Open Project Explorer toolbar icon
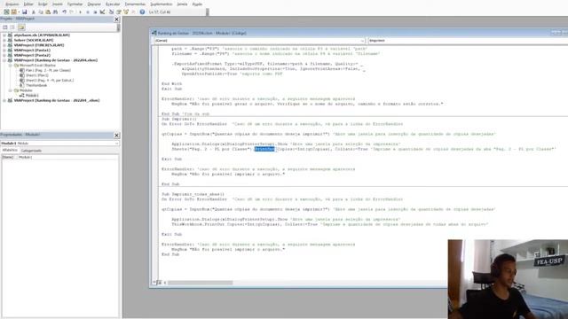568x319 pixels. 111,12
